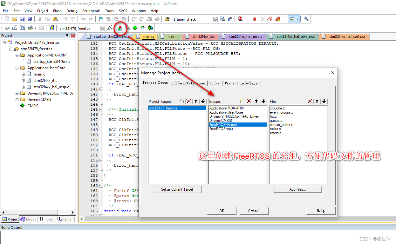Open the rt_timer_check search dropdown arrow
Image resolution: width=396 pixels, height=244 pixels.
coord(215,19)
